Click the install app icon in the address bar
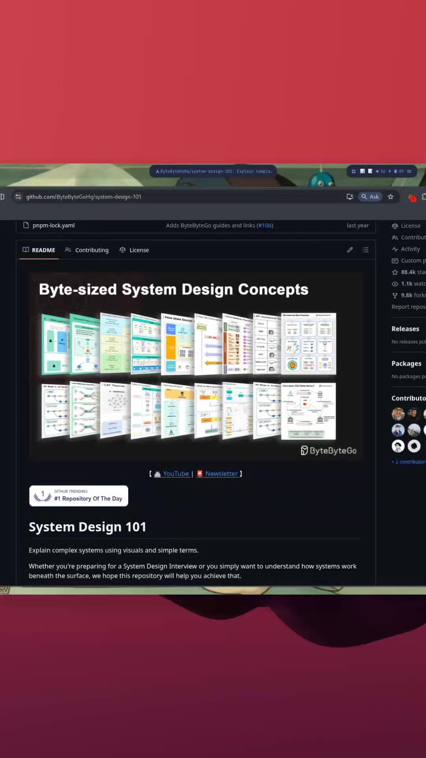 349,197
